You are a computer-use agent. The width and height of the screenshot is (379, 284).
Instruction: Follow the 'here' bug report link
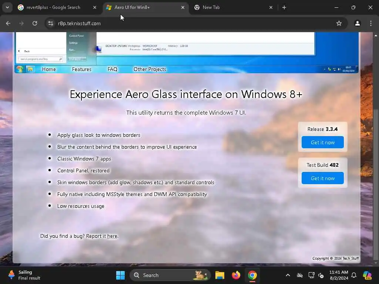[112, 236]
